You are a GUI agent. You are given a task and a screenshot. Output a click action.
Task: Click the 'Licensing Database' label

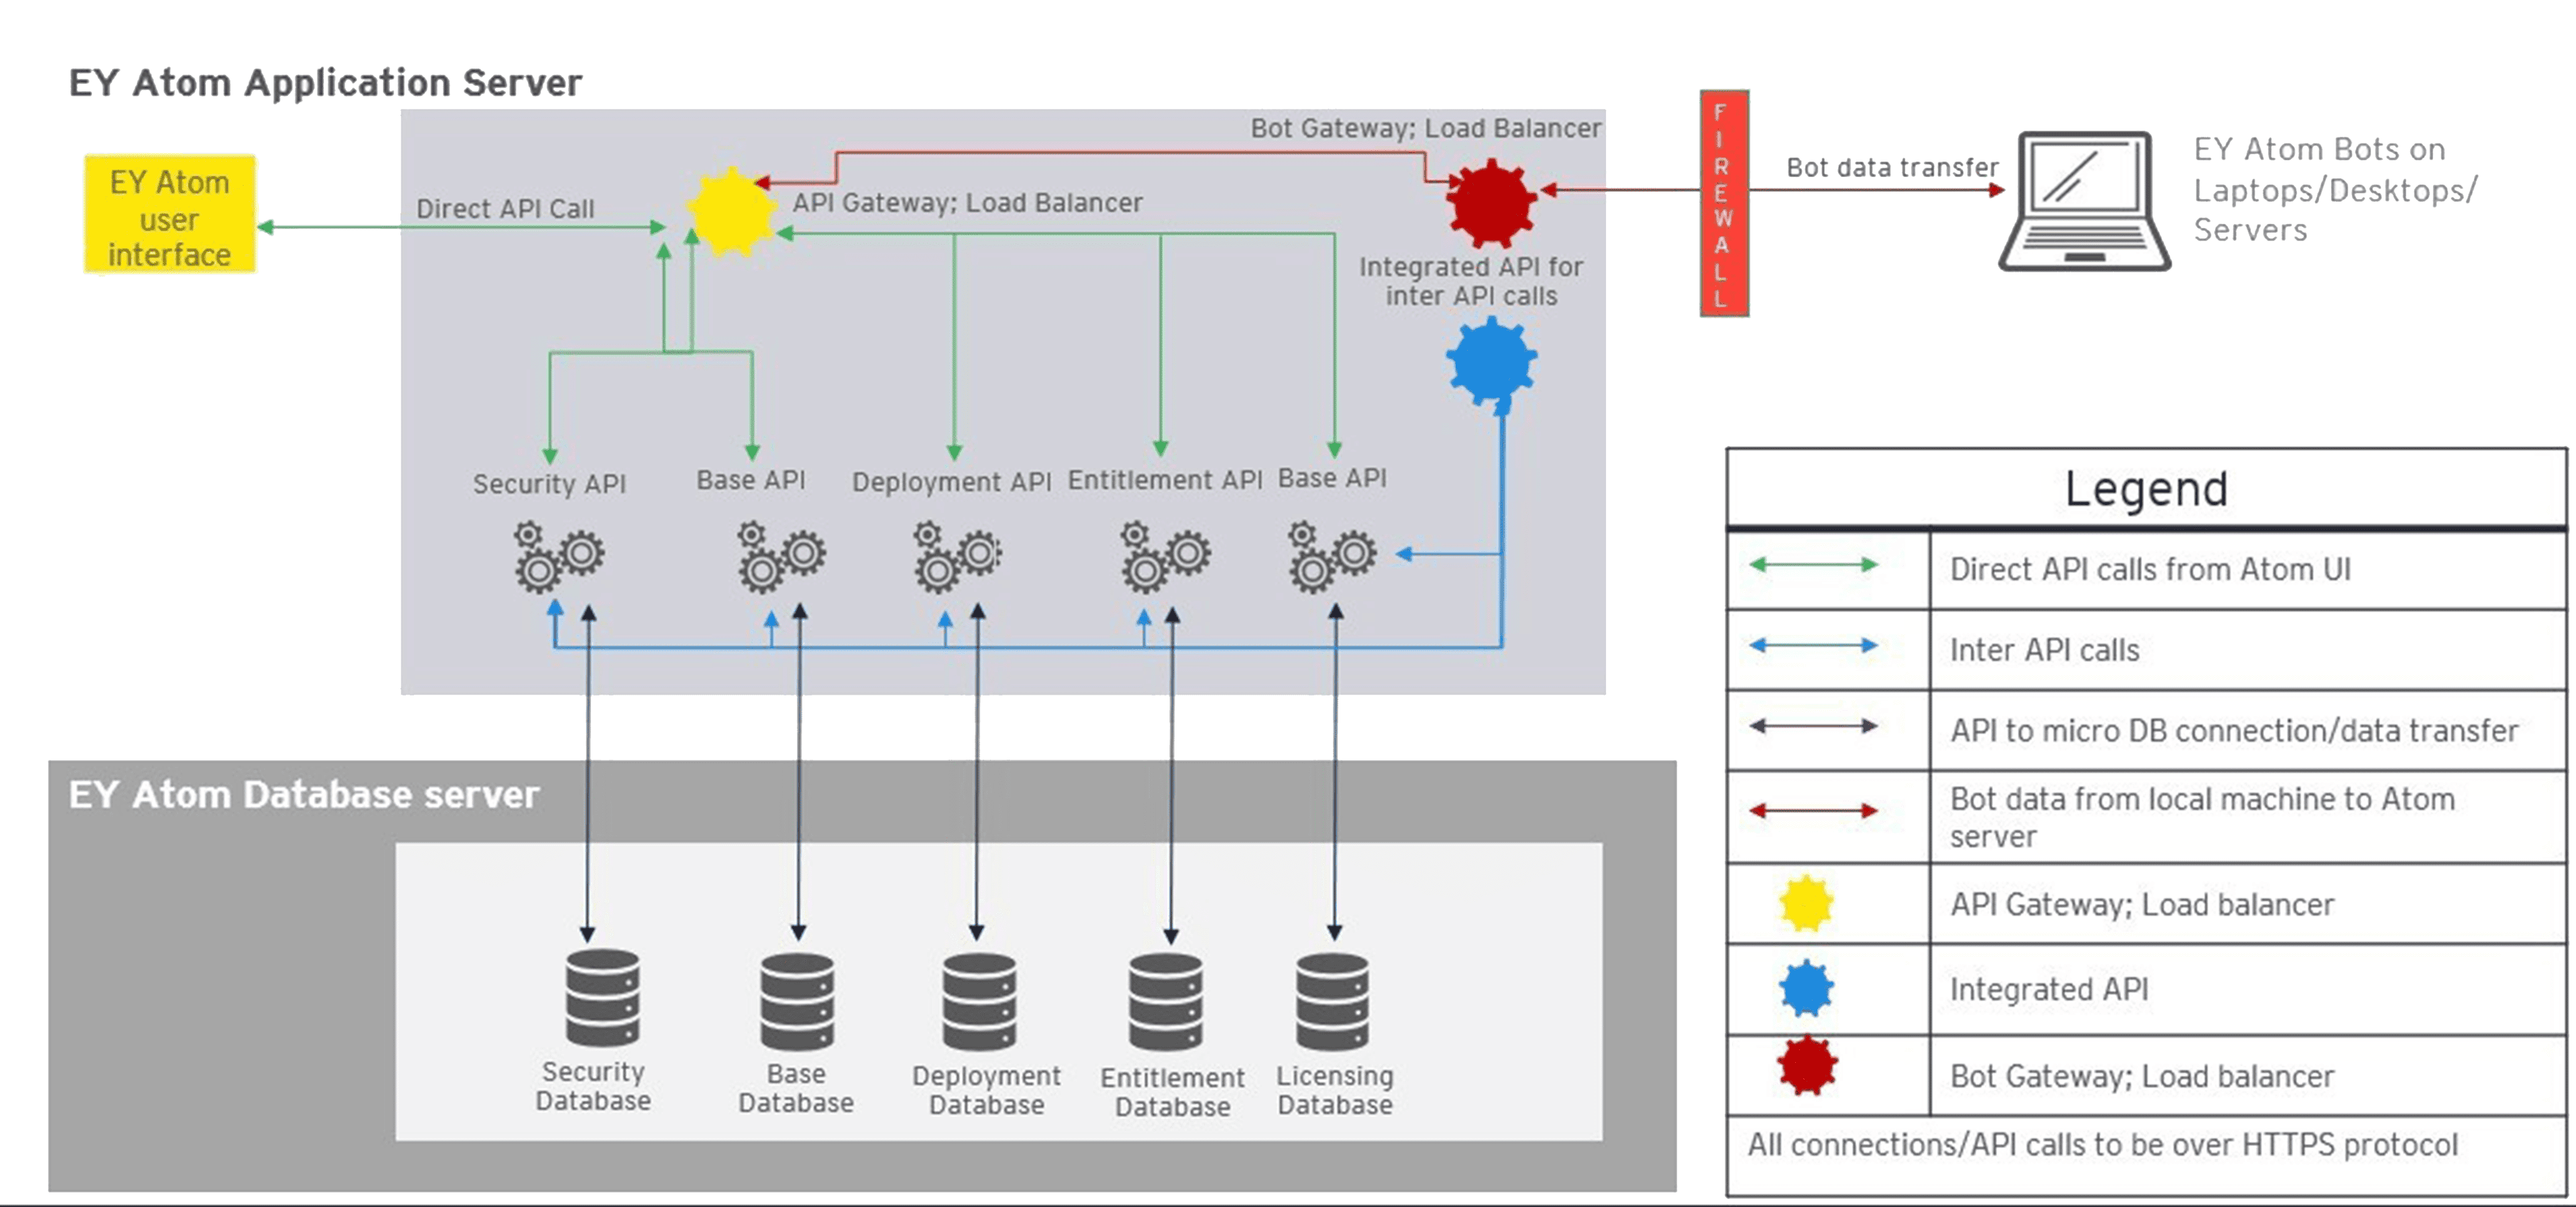[1335, 1090]
